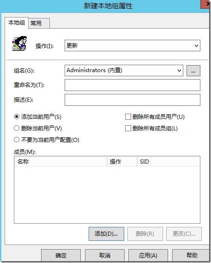Focus the 描述 input field
This screenshot has height=263, width=211.
tap(133, 100)
